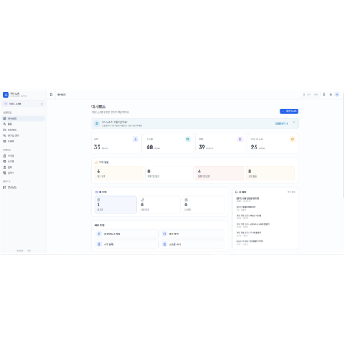
Task: Open the activity item with pulse icon
Action: point(23,124)
